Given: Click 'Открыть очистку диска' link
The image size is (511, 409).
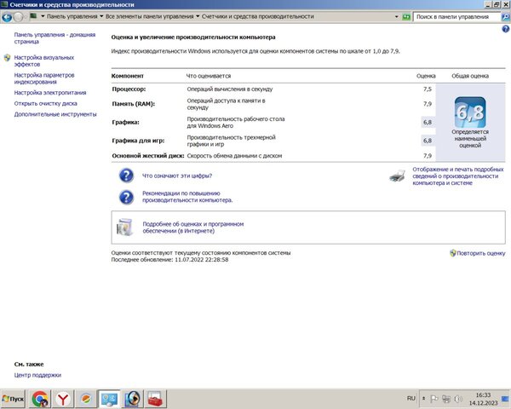Looking at the screenshot, I should 46,103.
